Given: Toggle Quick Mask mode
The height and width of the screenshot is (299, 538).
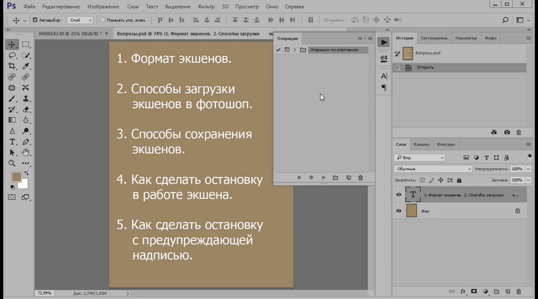Looking at the screenshot, I should (12, 197).
